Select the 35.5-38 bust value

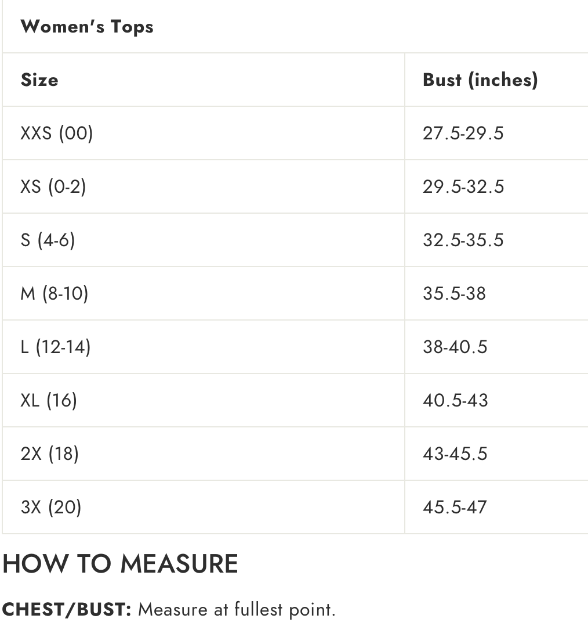pos(454,293)
